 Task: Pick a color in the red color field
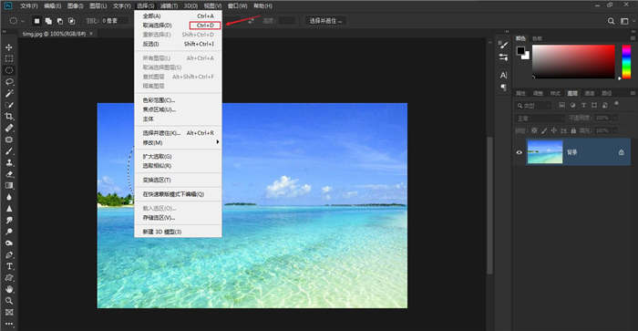coord(573,61)
